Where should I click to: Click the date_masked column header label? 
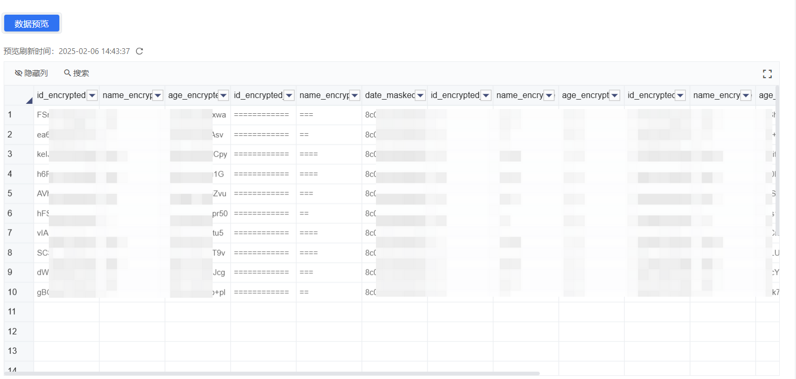point(390,95)
